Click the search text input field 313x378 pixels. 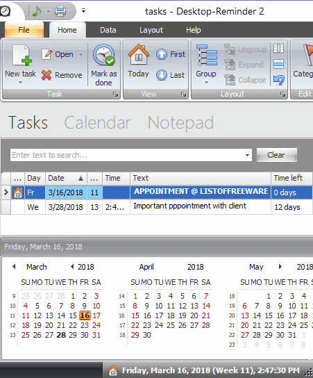pos(127,155)
